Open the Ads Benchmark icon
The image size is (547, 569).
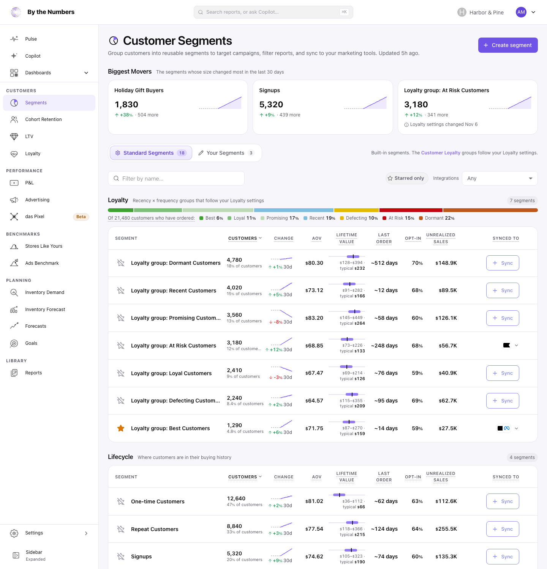(x=14, y=263)
